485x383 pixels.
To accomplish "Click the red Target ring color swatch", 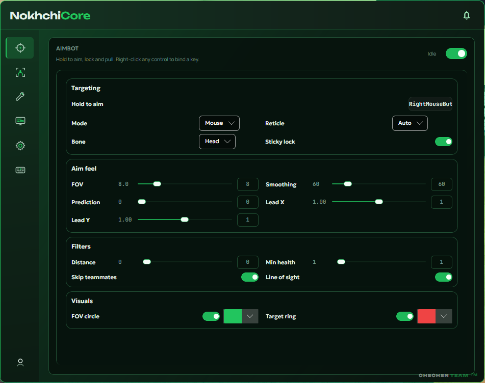I will click(426, 316).
